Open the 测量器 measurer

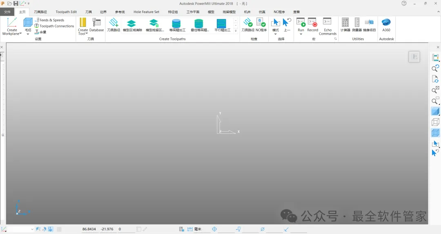tap(356, 25)
